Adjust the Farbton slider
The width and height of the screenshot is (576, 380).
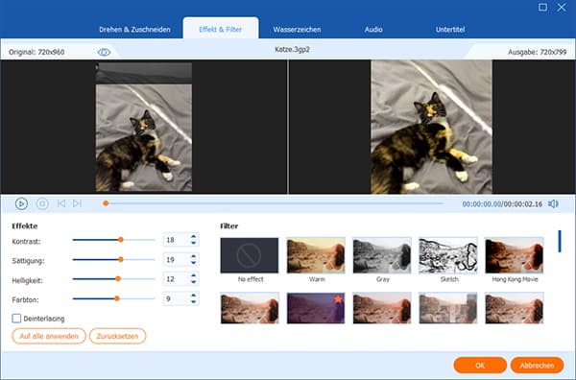click(x=114, y=298)
